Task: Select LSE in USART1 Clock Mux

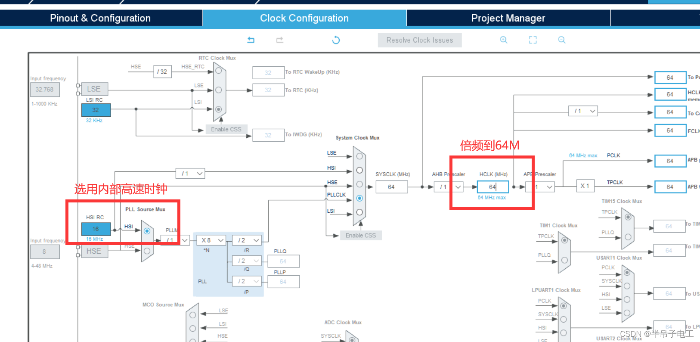Action: tap(627, 313)
